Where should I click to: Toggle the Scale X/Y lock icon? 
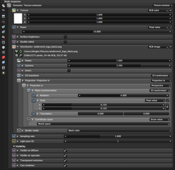pyautogui.click(x=167, y=107)
